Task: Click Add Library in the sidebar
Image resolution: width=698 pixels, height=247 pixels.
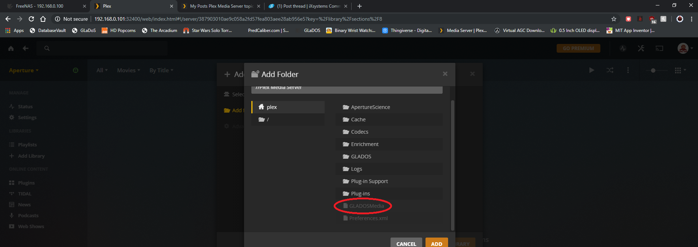Action: tap(27, 156)
